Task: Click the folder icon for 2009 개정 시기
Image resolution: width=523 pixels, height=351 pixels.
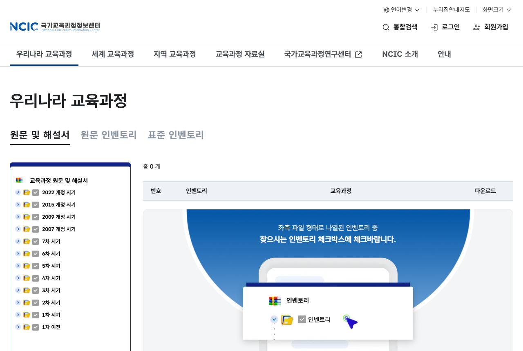Action: 27,217
